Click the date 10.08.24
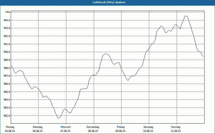This screenshot has width=215, height=134. 148,131
